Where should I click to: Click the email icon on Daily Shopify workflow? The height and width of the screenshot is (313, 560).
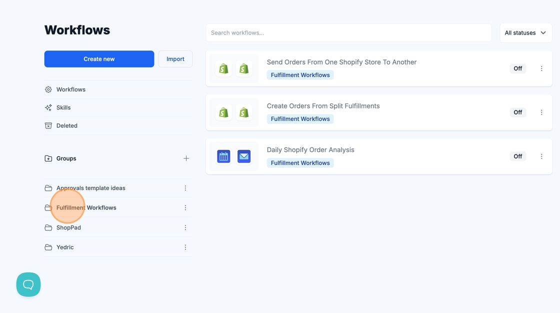click(x=244, y=156)
